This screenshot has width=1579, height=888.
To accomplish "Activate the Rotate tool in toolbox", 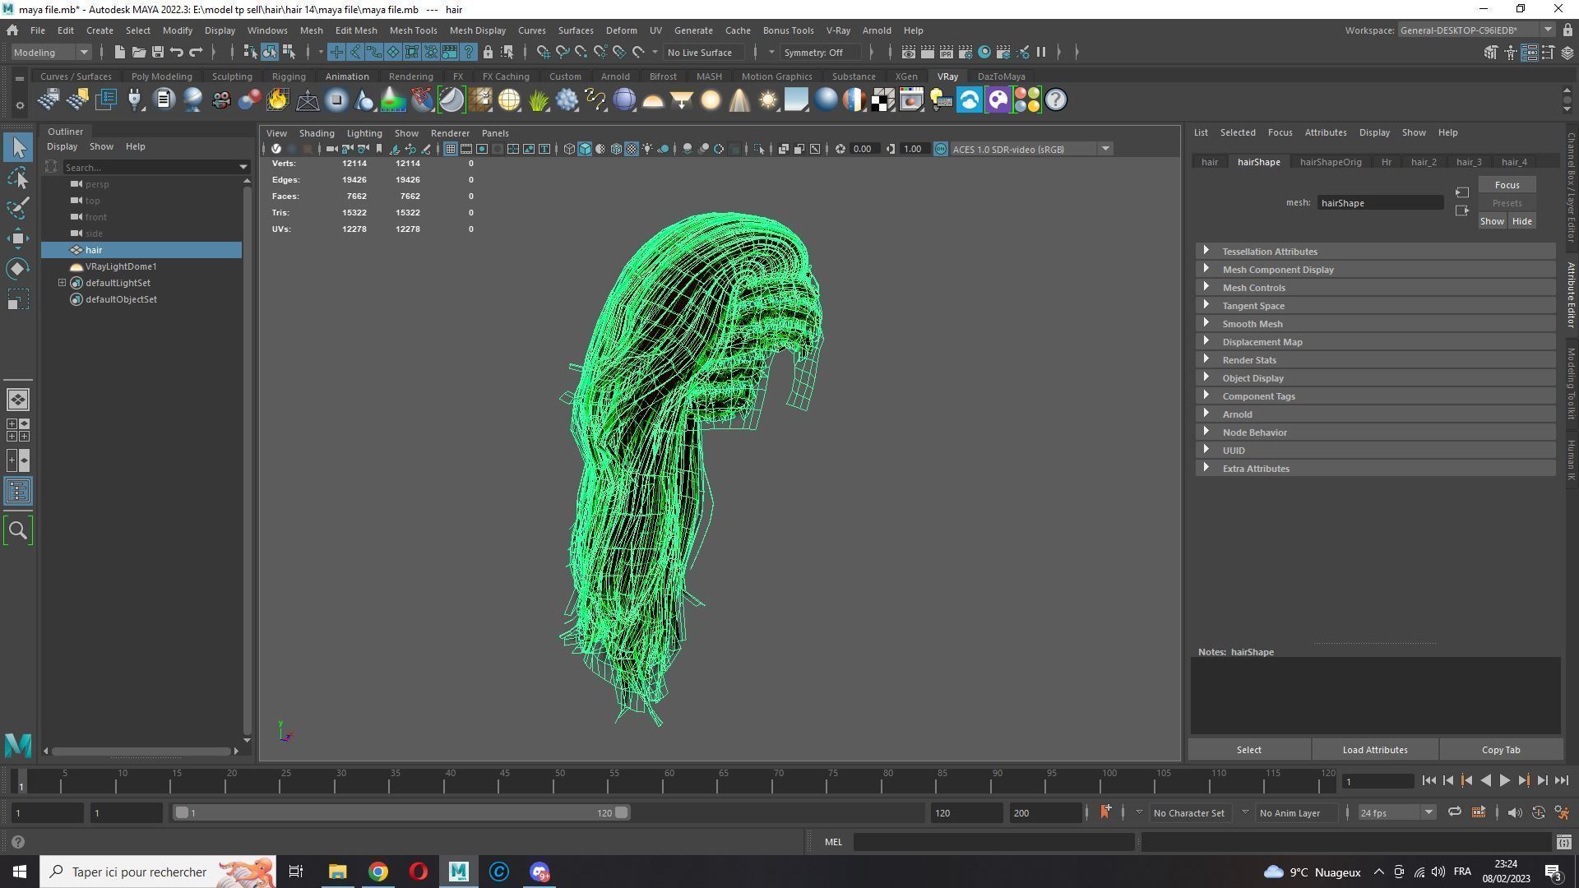I will [x=18, y=269].
